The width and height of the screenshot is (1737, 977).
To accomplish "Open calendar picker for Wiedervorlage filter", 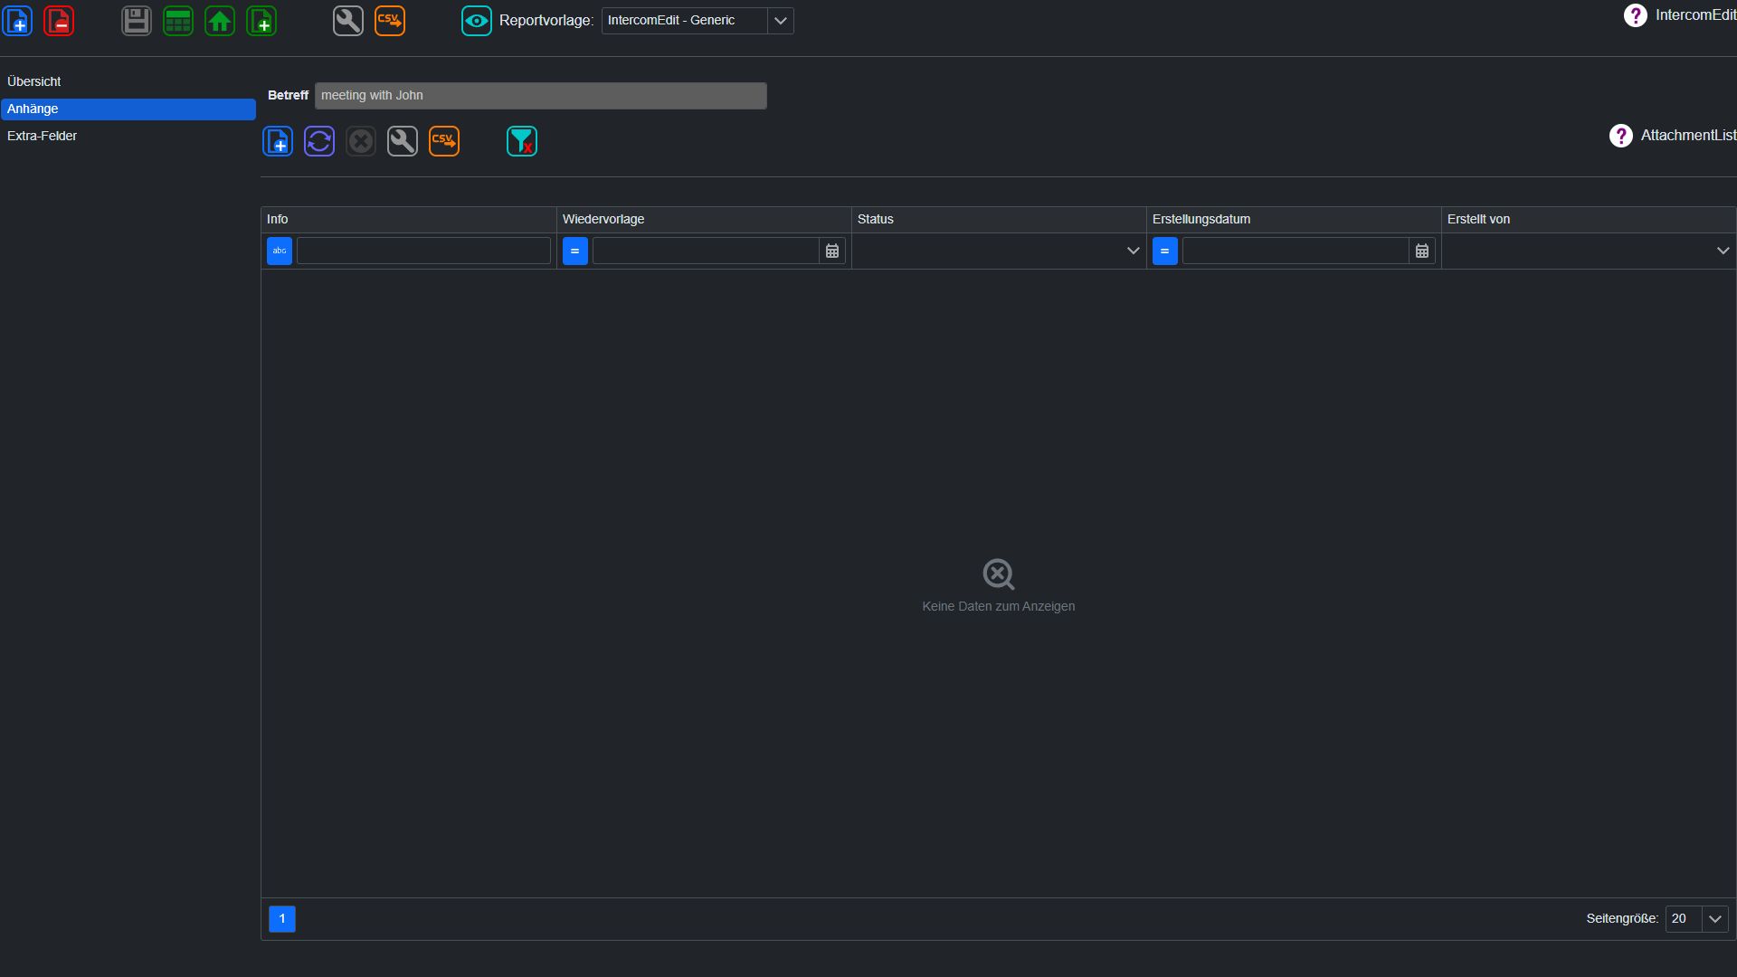I will pyautogui.click(x=832, y=251).
